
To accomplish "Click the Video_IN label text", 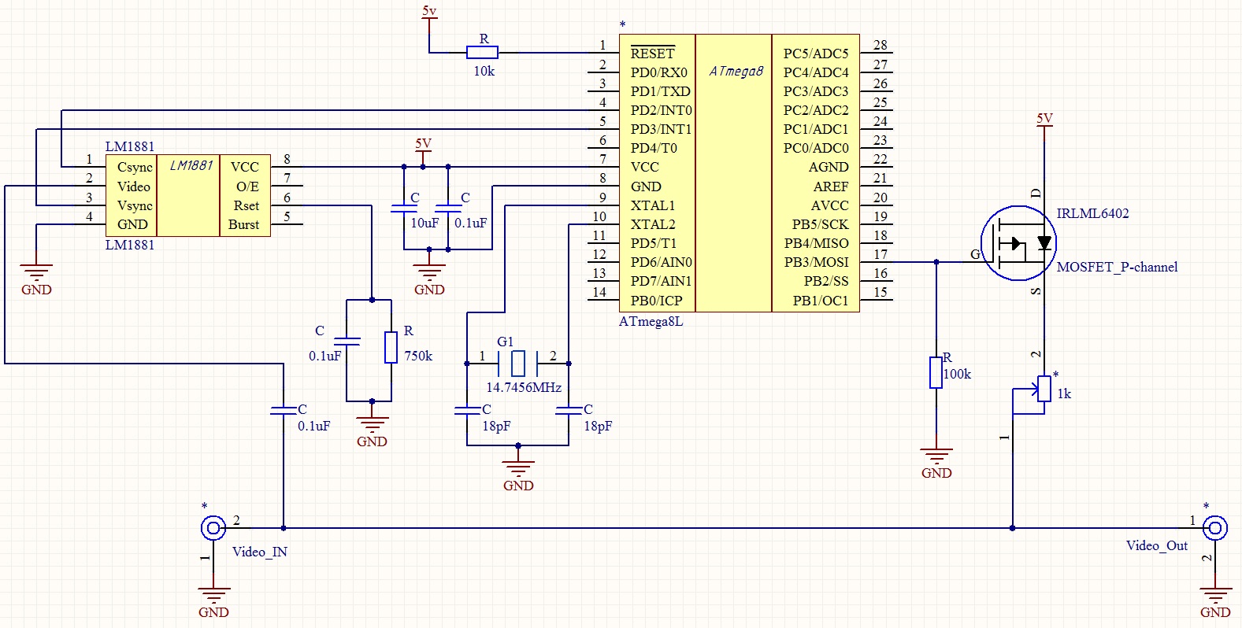I will click(x=260, y=552).
